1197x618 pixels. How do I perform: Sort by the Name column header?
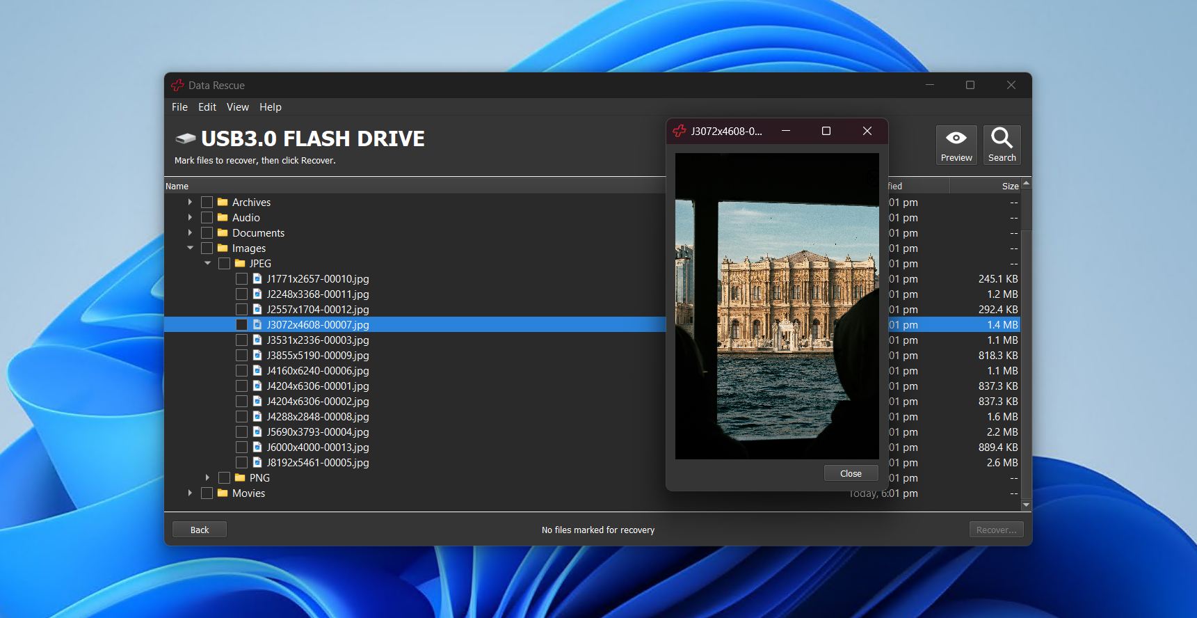[177, 186]
